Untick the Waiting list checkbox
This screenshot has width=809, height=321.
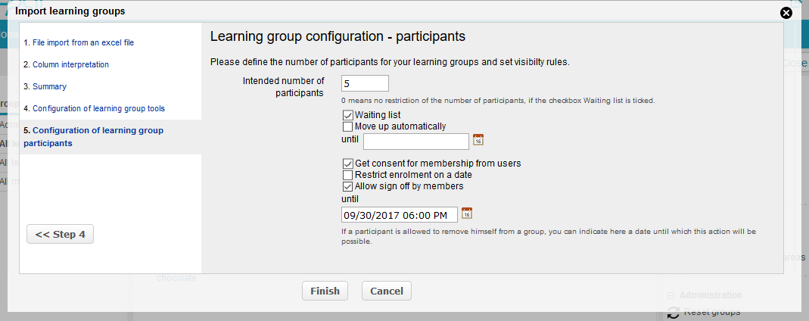pyautogui.click(x=348, y=115)
